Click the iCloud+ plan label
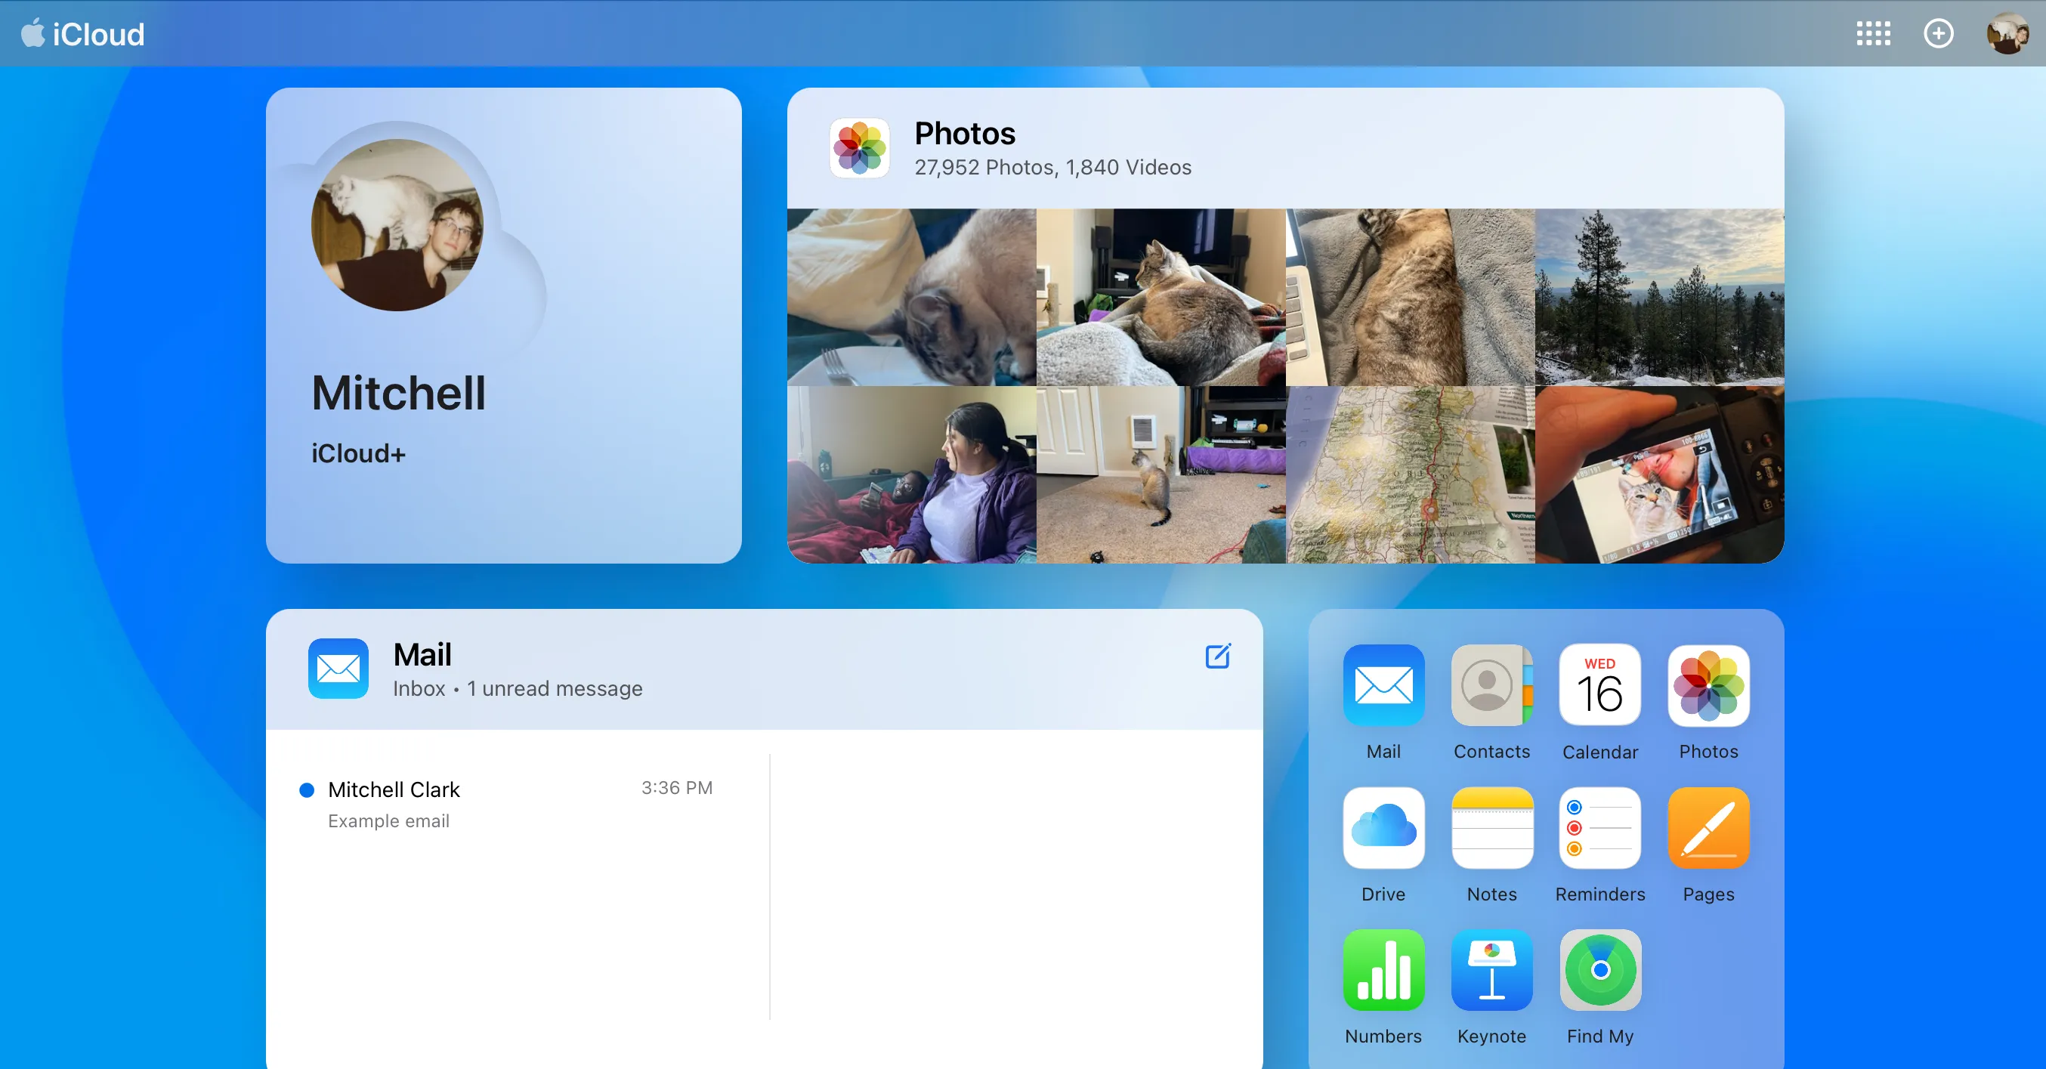 coord(358,453)
